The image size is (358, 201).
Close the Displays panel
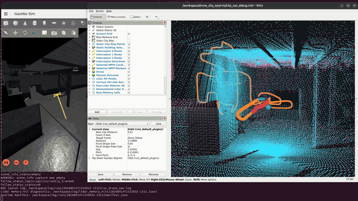[x=164, y=23]
